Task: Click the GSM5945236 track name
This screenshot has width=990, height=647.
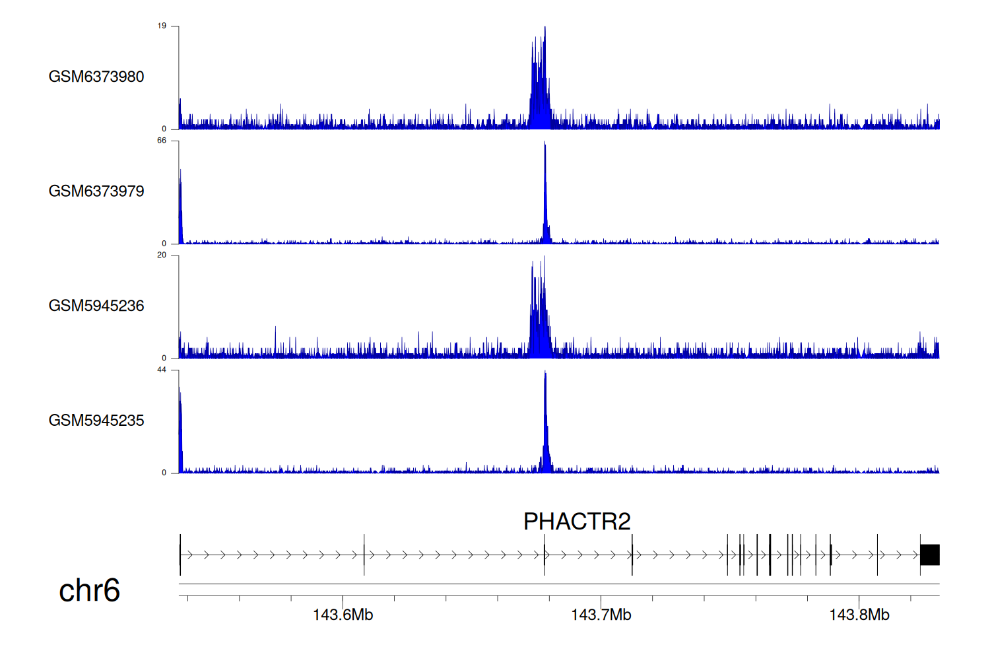Action: pyautogui.click(x=96, y=306)
